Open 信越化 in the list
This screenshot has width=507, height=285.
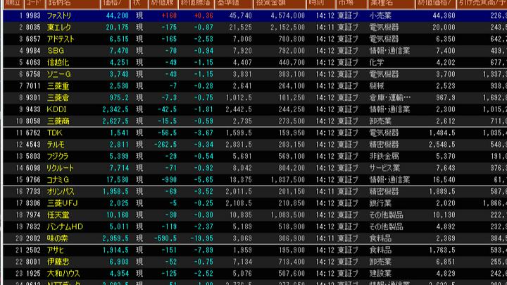[58, 62]
